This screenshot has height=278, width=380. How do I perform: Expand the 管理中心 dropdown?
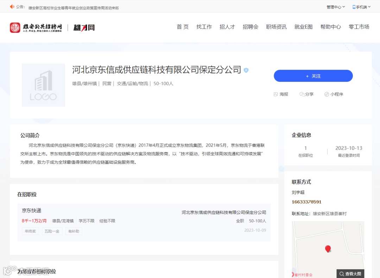tap(336, 7)
